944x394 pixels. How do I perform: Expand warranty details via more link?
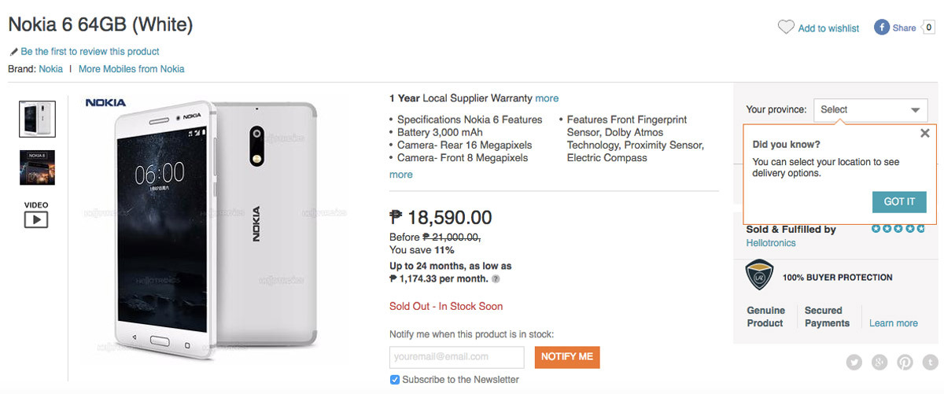[x=547, y=98]
